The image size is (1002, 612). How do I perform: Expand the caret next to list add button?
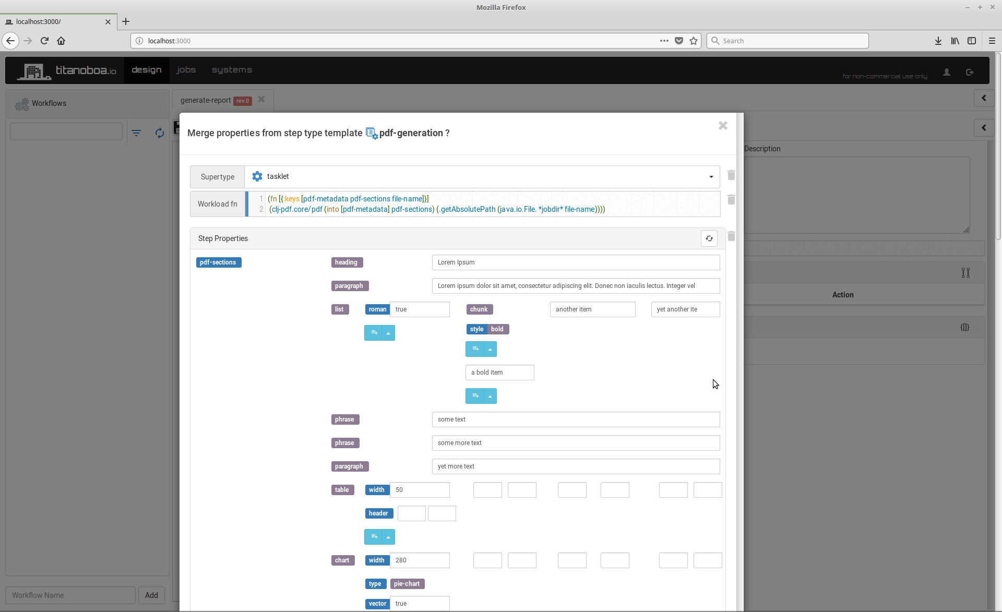[x=388, y=333]
